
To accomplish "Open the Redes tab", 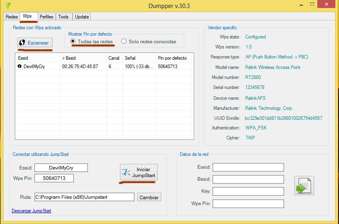I will [x=12, y=17].
